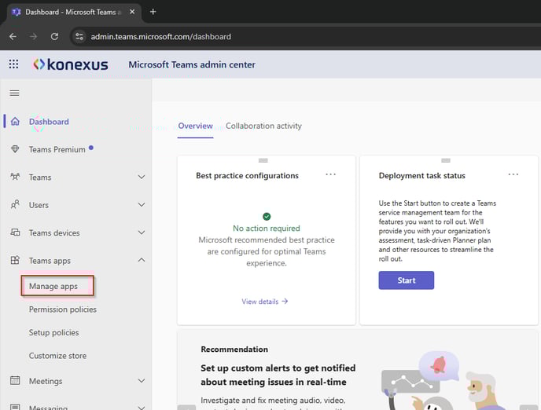Screen dimensions: 541x410
Task: Collapse the Teams apps chevron
Action: click(142, 260)
